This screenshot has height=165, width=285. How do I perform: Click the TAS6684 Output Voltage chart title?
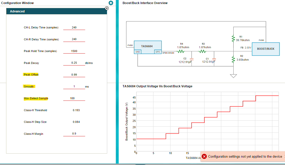click(x=157, y=86)
